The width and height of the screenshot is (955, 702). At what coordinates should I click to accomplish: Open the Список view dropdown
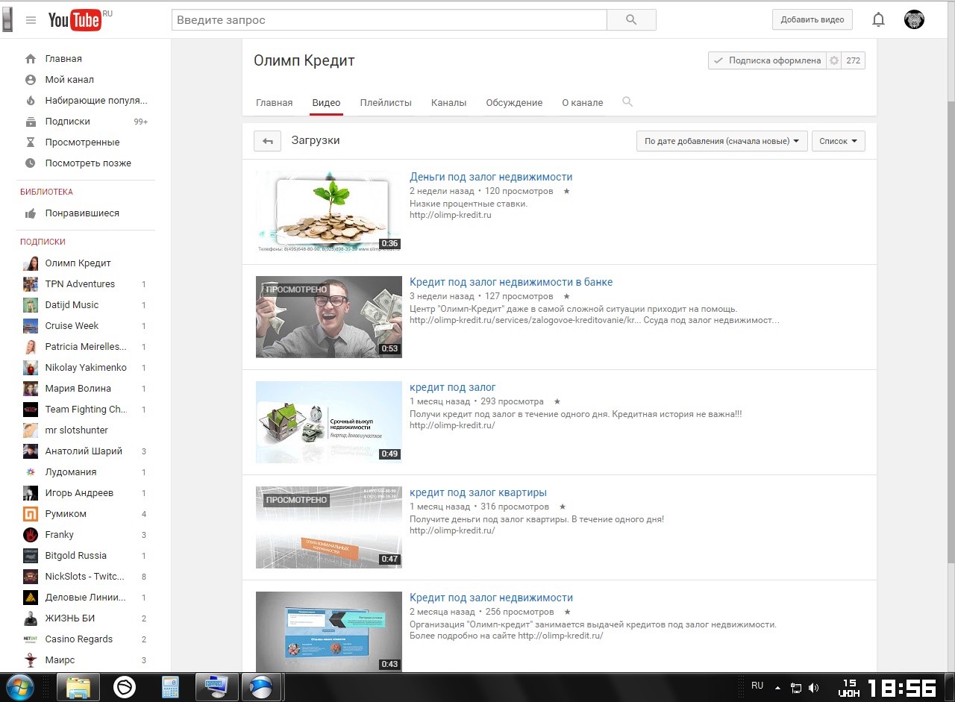pos(838,141)
